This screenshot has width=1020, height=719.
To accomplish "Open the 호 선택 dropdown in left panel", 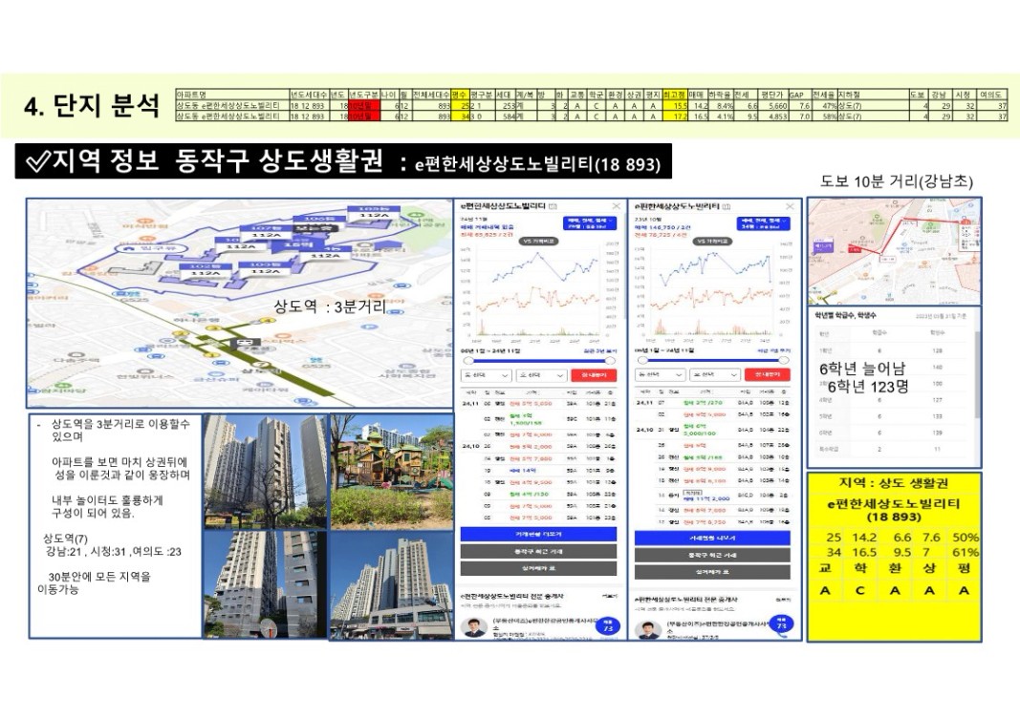I will [x=542, y=375].
